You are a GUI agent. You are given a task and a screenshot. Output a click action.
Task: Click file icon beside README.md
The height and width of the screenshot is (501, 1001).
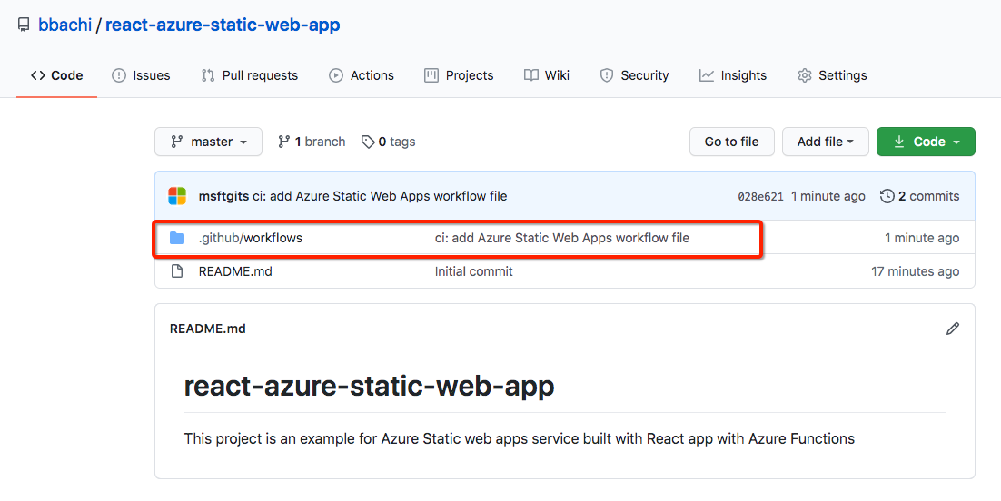177,271
